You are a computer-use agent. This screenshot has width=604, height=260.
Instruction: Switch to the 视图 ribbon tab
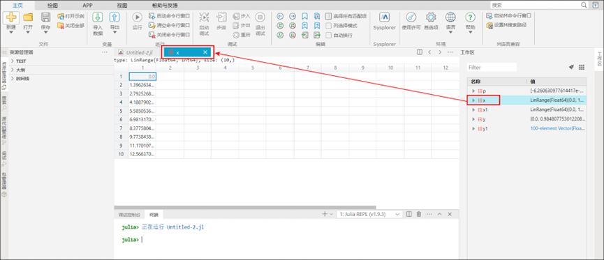click(x=122, y=6)
